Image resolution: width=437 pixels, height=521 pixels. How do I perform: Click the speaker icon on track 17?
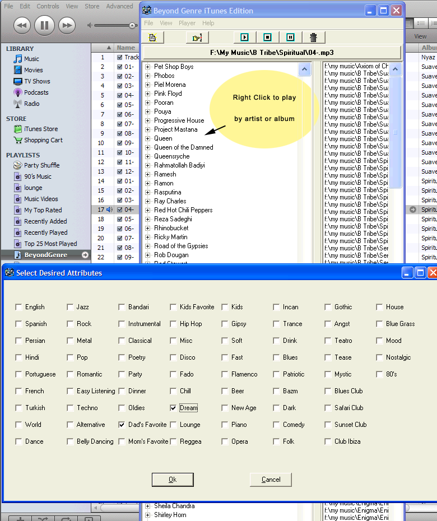[x=109, y=210]
